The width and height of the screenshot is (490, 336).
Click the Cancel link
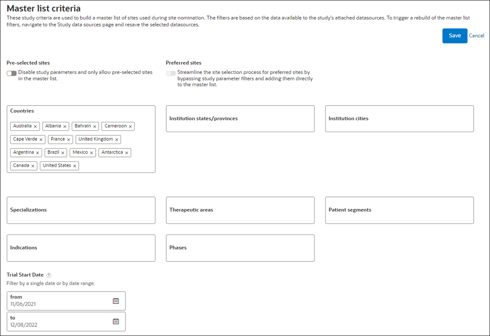point(477,35)
